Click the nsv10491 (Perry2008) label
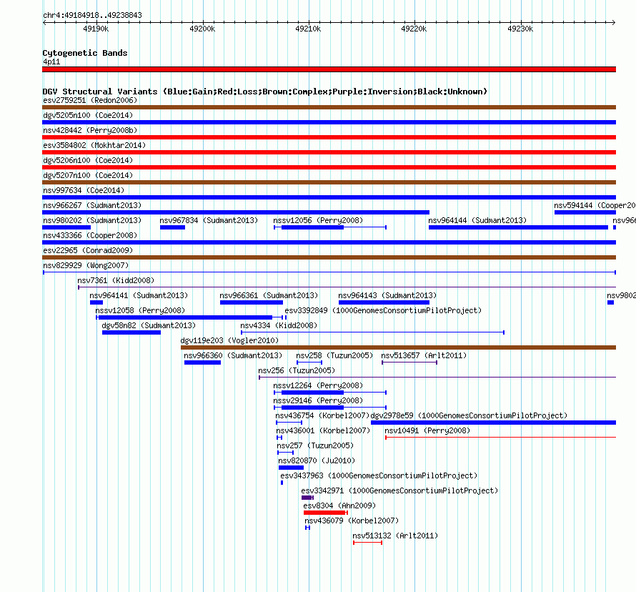Screen dimensions: 636x592 427,430
